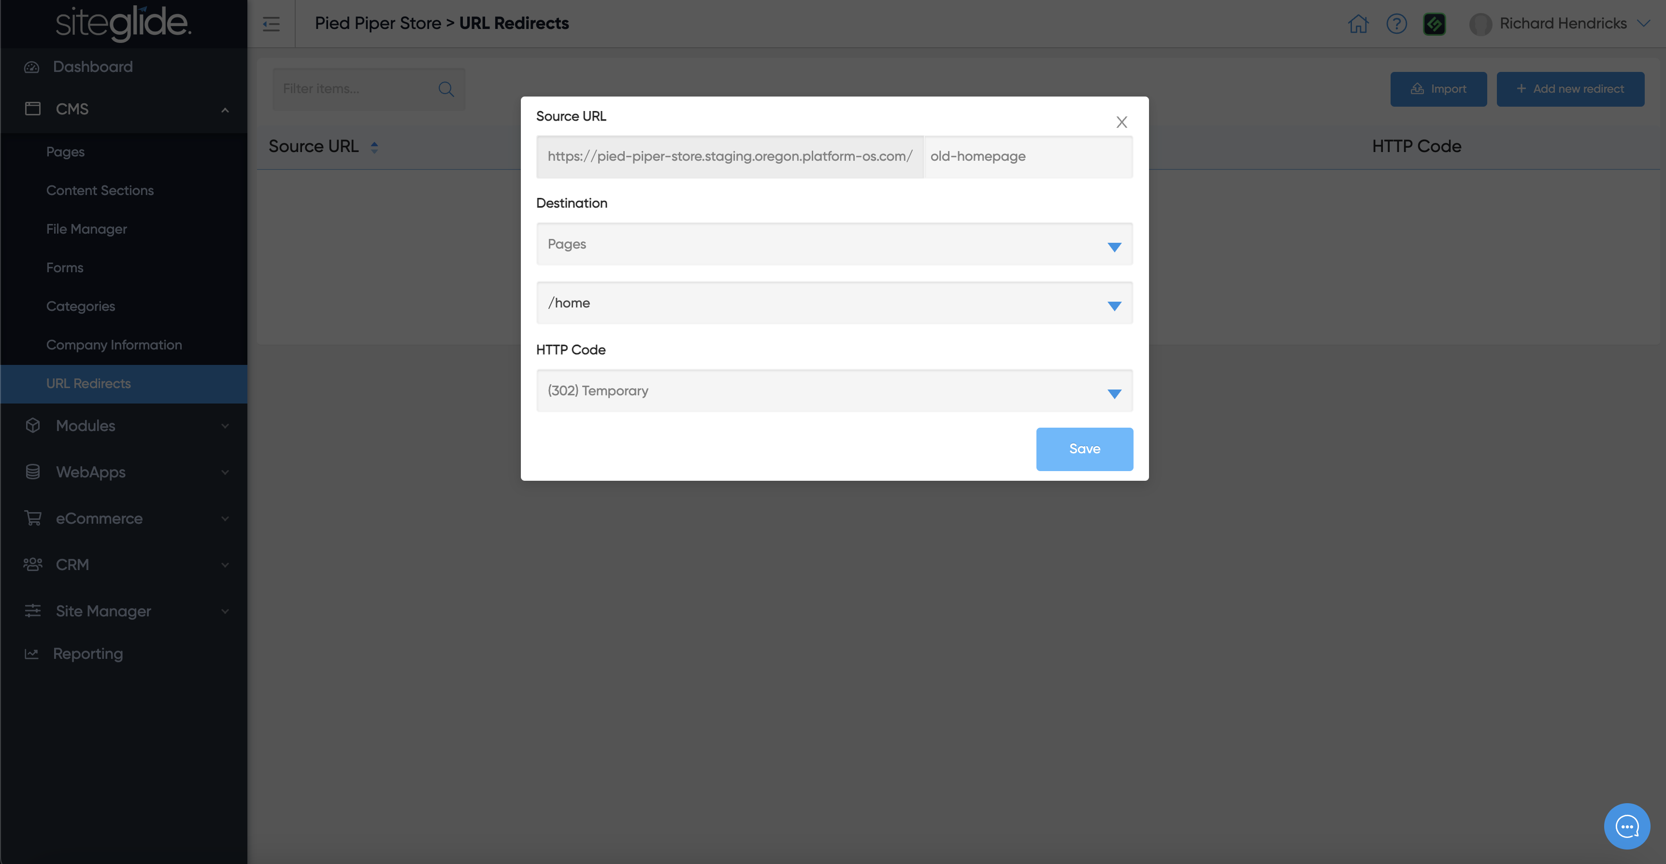The image size is (1666, 864).
Task: Open the HTTP Code 302 Temporary dropdown
Action: coord(833,391)
